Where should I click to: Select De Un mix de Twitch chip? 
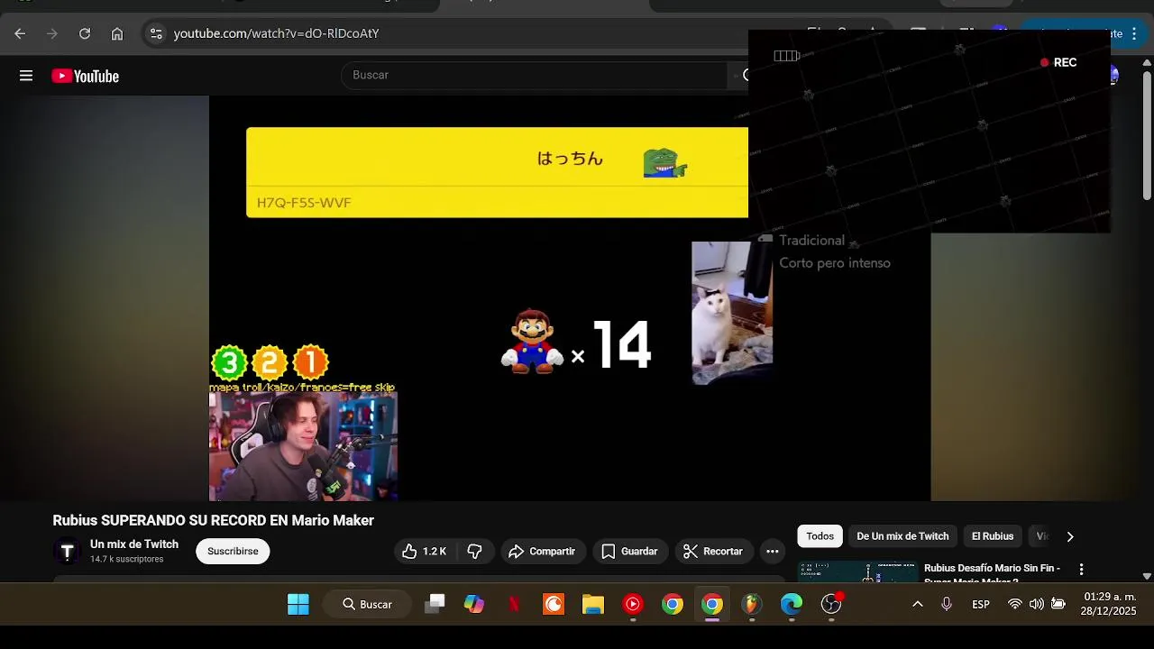coord(902,536)
